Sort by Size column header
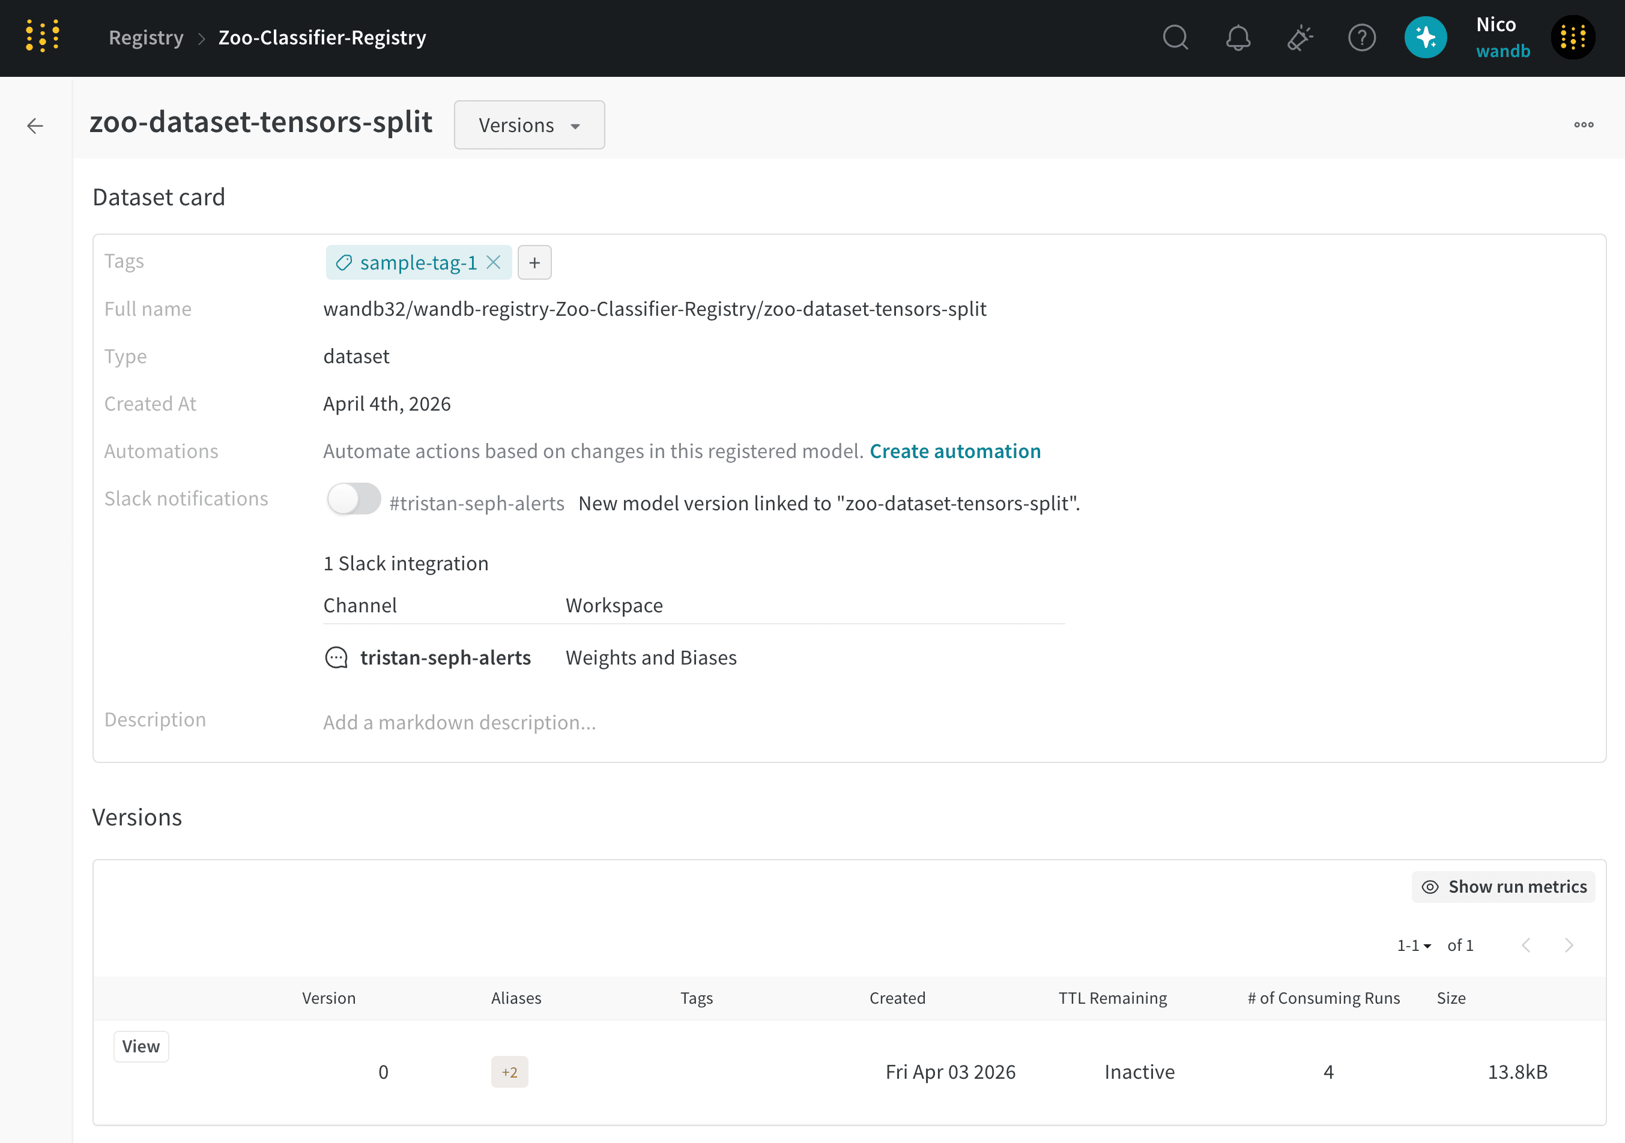1625x1143 pixels. pos(1451,998)
